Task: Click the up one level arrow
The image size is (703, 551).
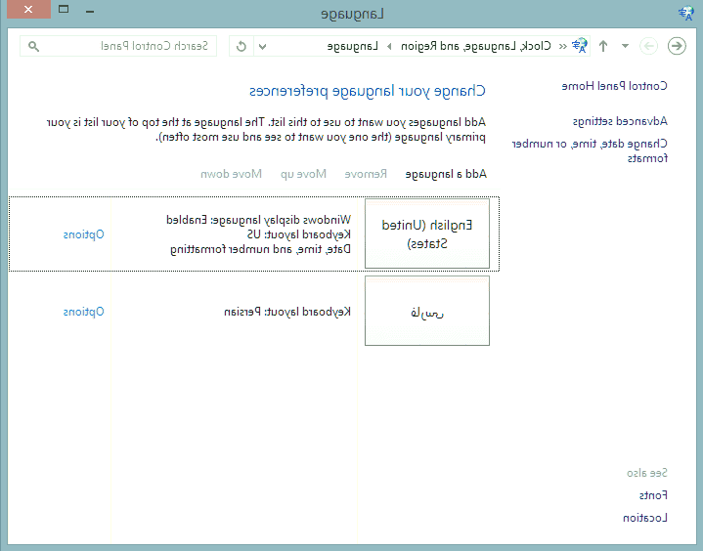Action: pos(603,46)
